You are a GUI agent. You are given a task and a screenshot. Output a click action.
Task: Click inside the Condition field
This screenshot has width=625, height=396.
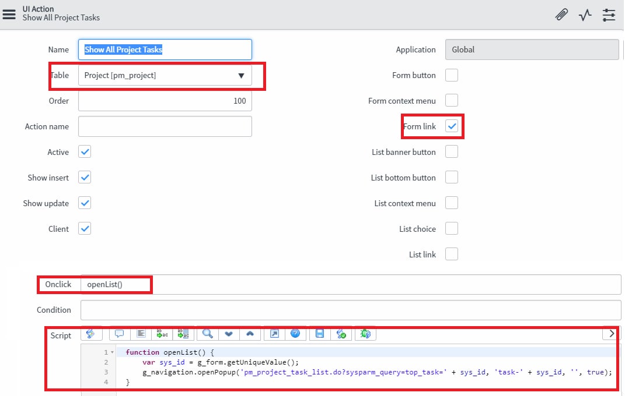click(x=233, y=310)
